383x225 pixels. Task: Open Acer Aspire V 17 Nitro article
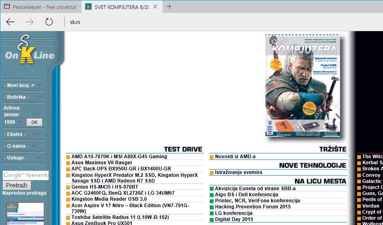pos(131,208)
